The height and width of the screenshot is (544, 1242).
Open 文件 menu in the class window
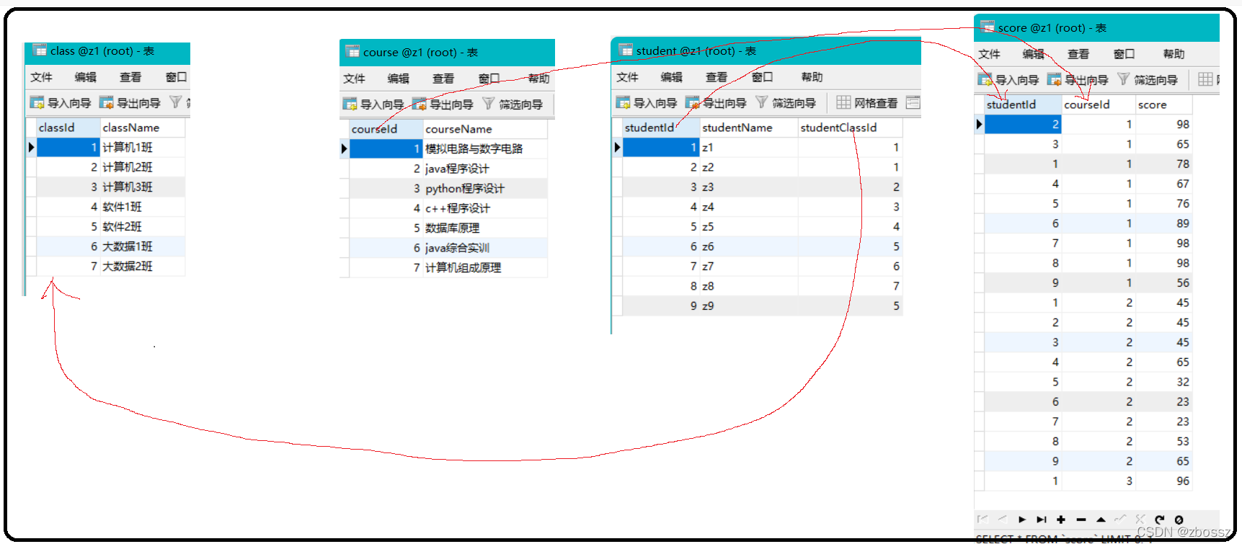pos(41,77)
